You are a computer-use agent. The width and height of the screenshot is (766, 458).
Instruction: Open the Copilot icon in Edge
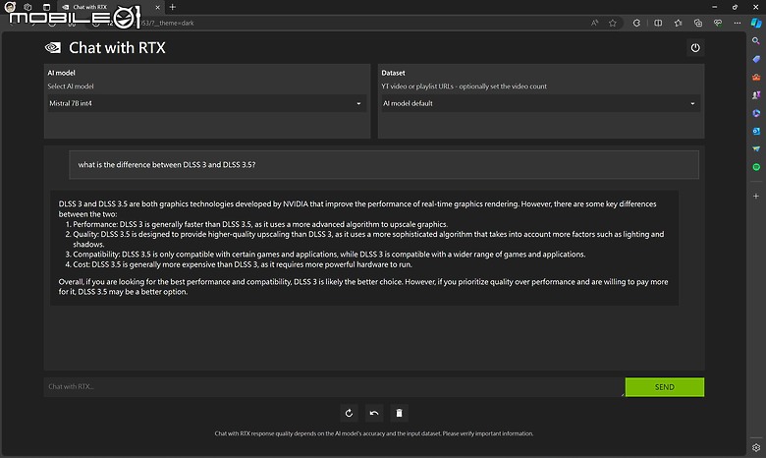pos(756,23)
